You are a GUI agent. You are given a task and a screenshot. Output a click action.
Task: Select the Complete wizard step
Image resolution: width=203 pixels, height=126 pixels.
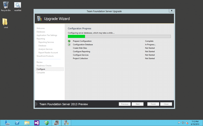click(x=41, y=73)
